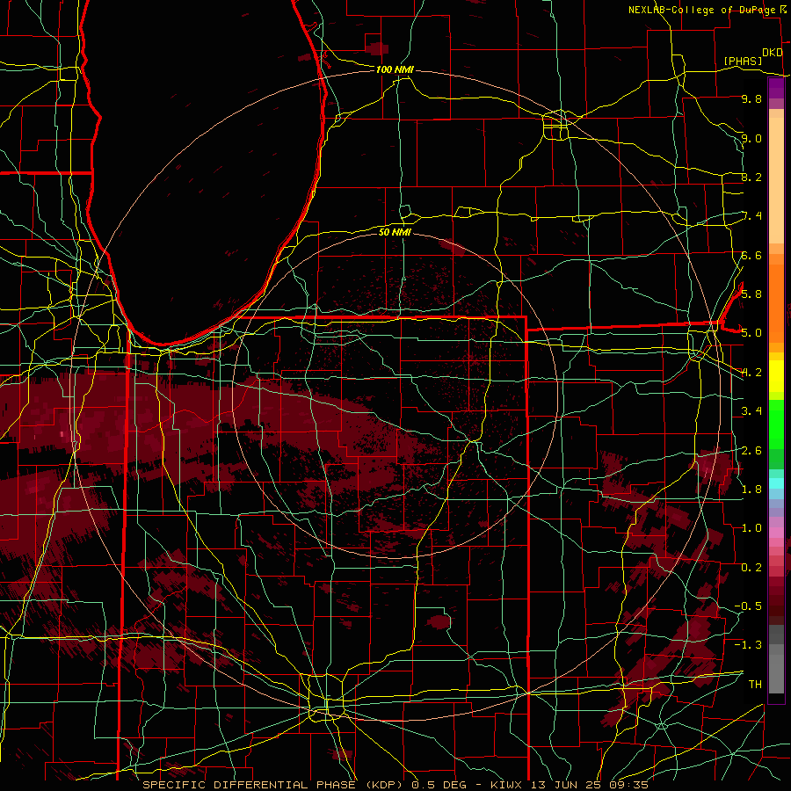Select the 8.2 value on color scale
791x791 pixels.
(751, 177)
